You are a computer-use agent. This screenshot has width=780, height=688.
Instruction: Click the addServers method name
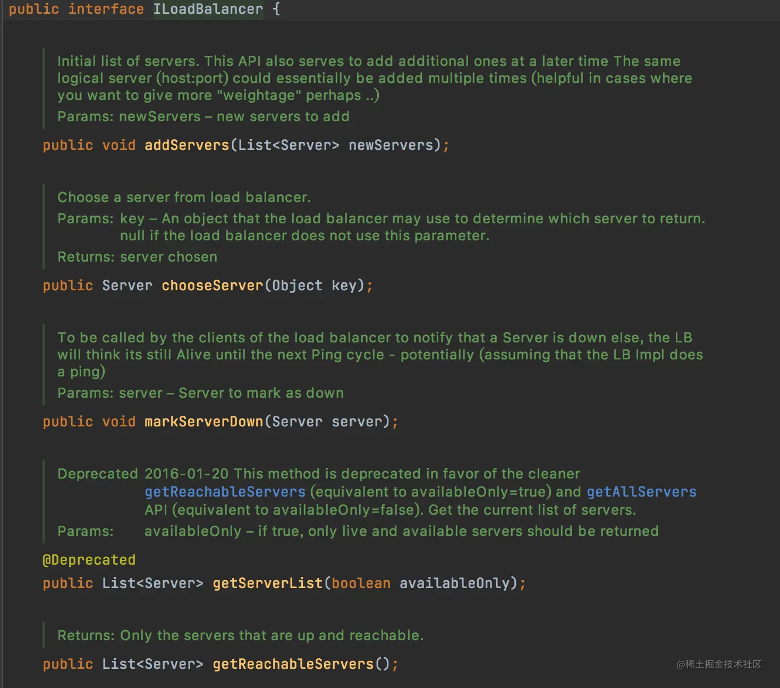tap(186, 145)
